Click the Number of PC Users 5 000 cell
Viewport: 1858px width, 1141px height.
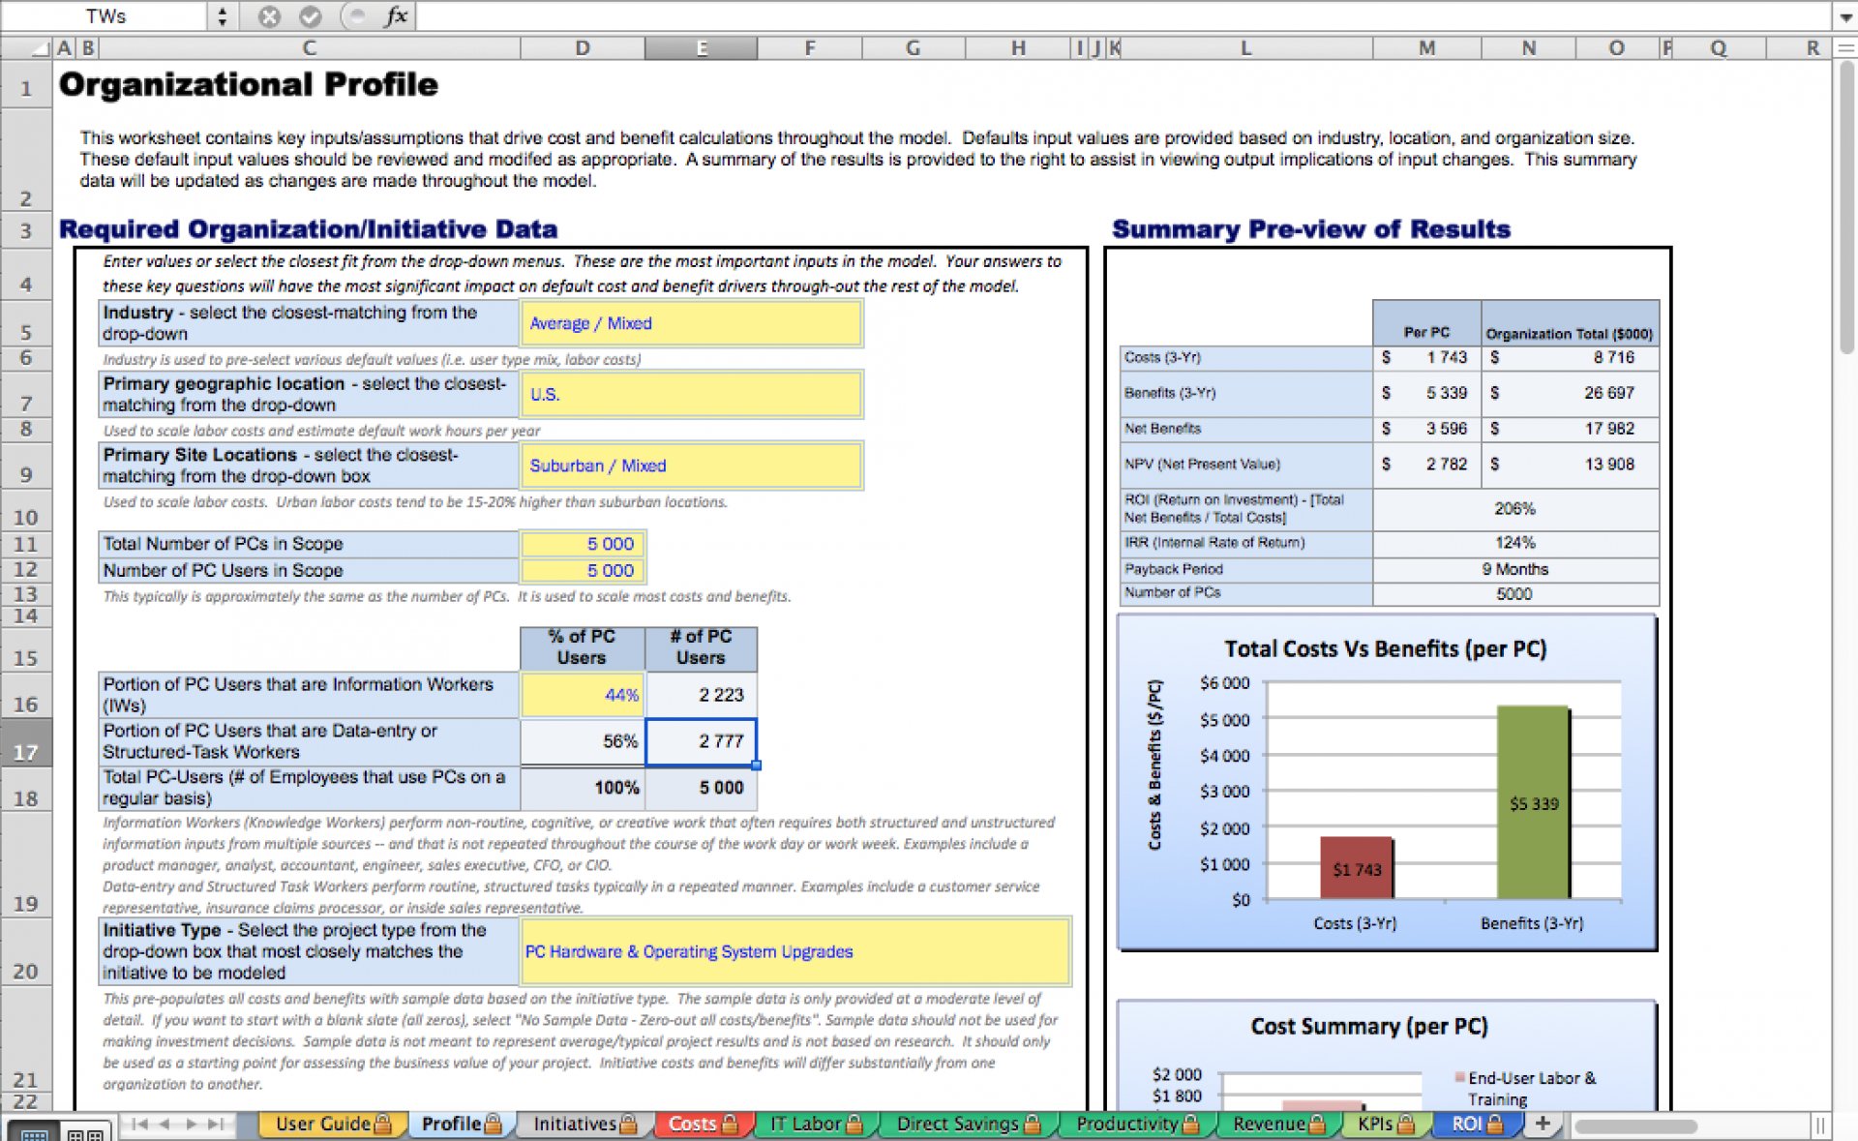pyautogui.click(x=583, y=570)
